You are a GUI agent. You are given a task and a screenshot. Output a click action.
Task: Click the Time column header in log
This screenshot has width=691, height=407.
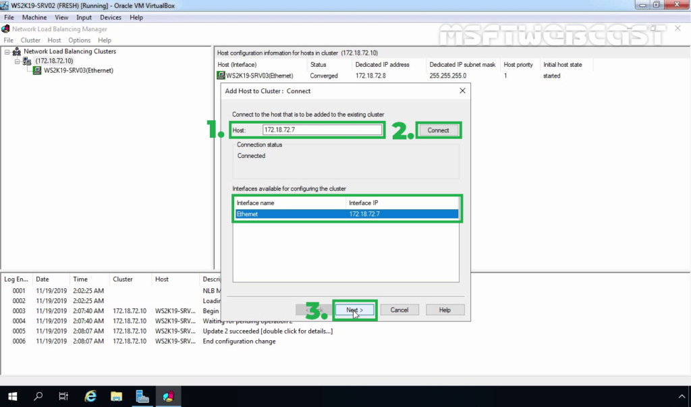click(90, 279)
